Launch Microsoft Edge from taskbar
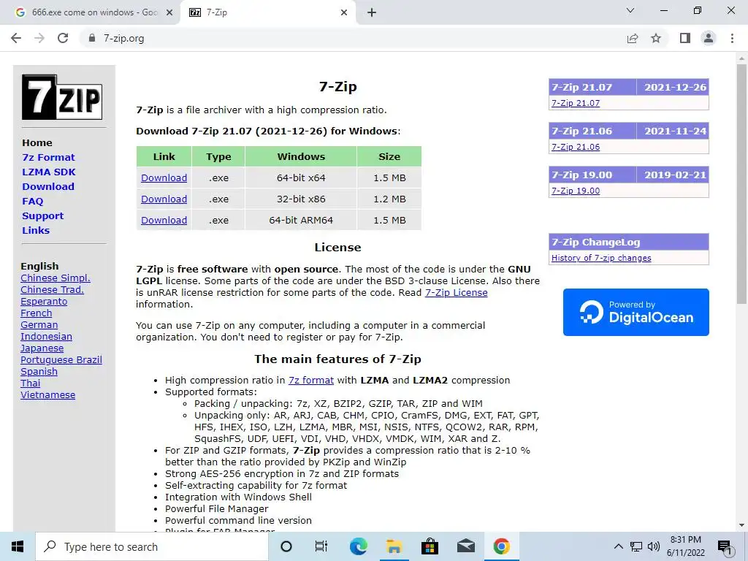 (x=358, y=546)
